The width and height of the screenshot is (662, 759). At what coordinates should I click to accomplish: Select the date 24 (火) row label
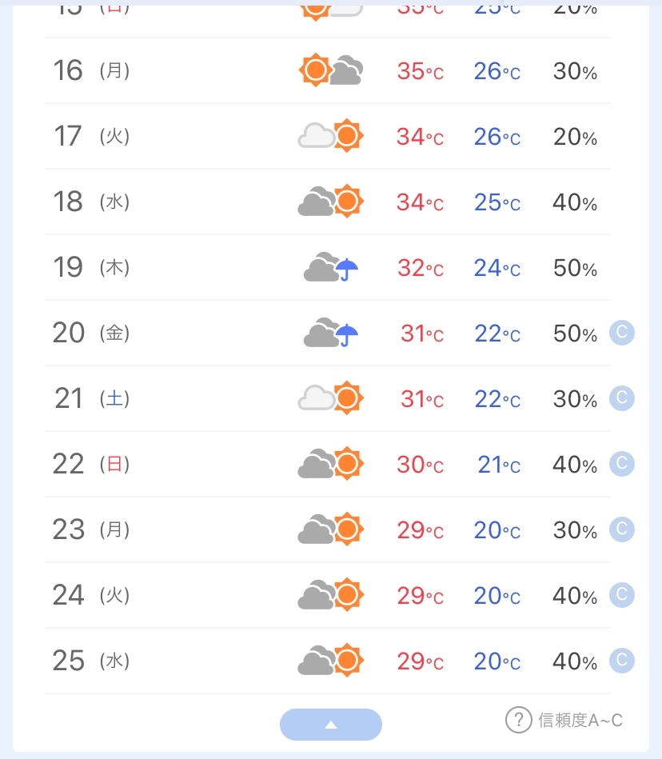(91, 595)
